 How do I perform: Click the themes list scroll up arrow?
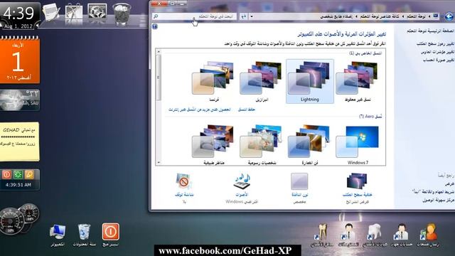point(159,52)
